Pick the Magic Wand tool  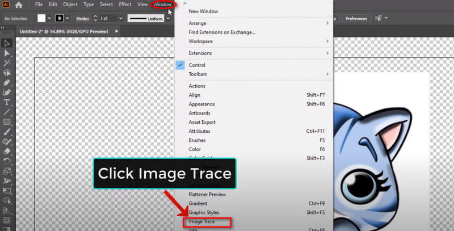click(7, 63)
